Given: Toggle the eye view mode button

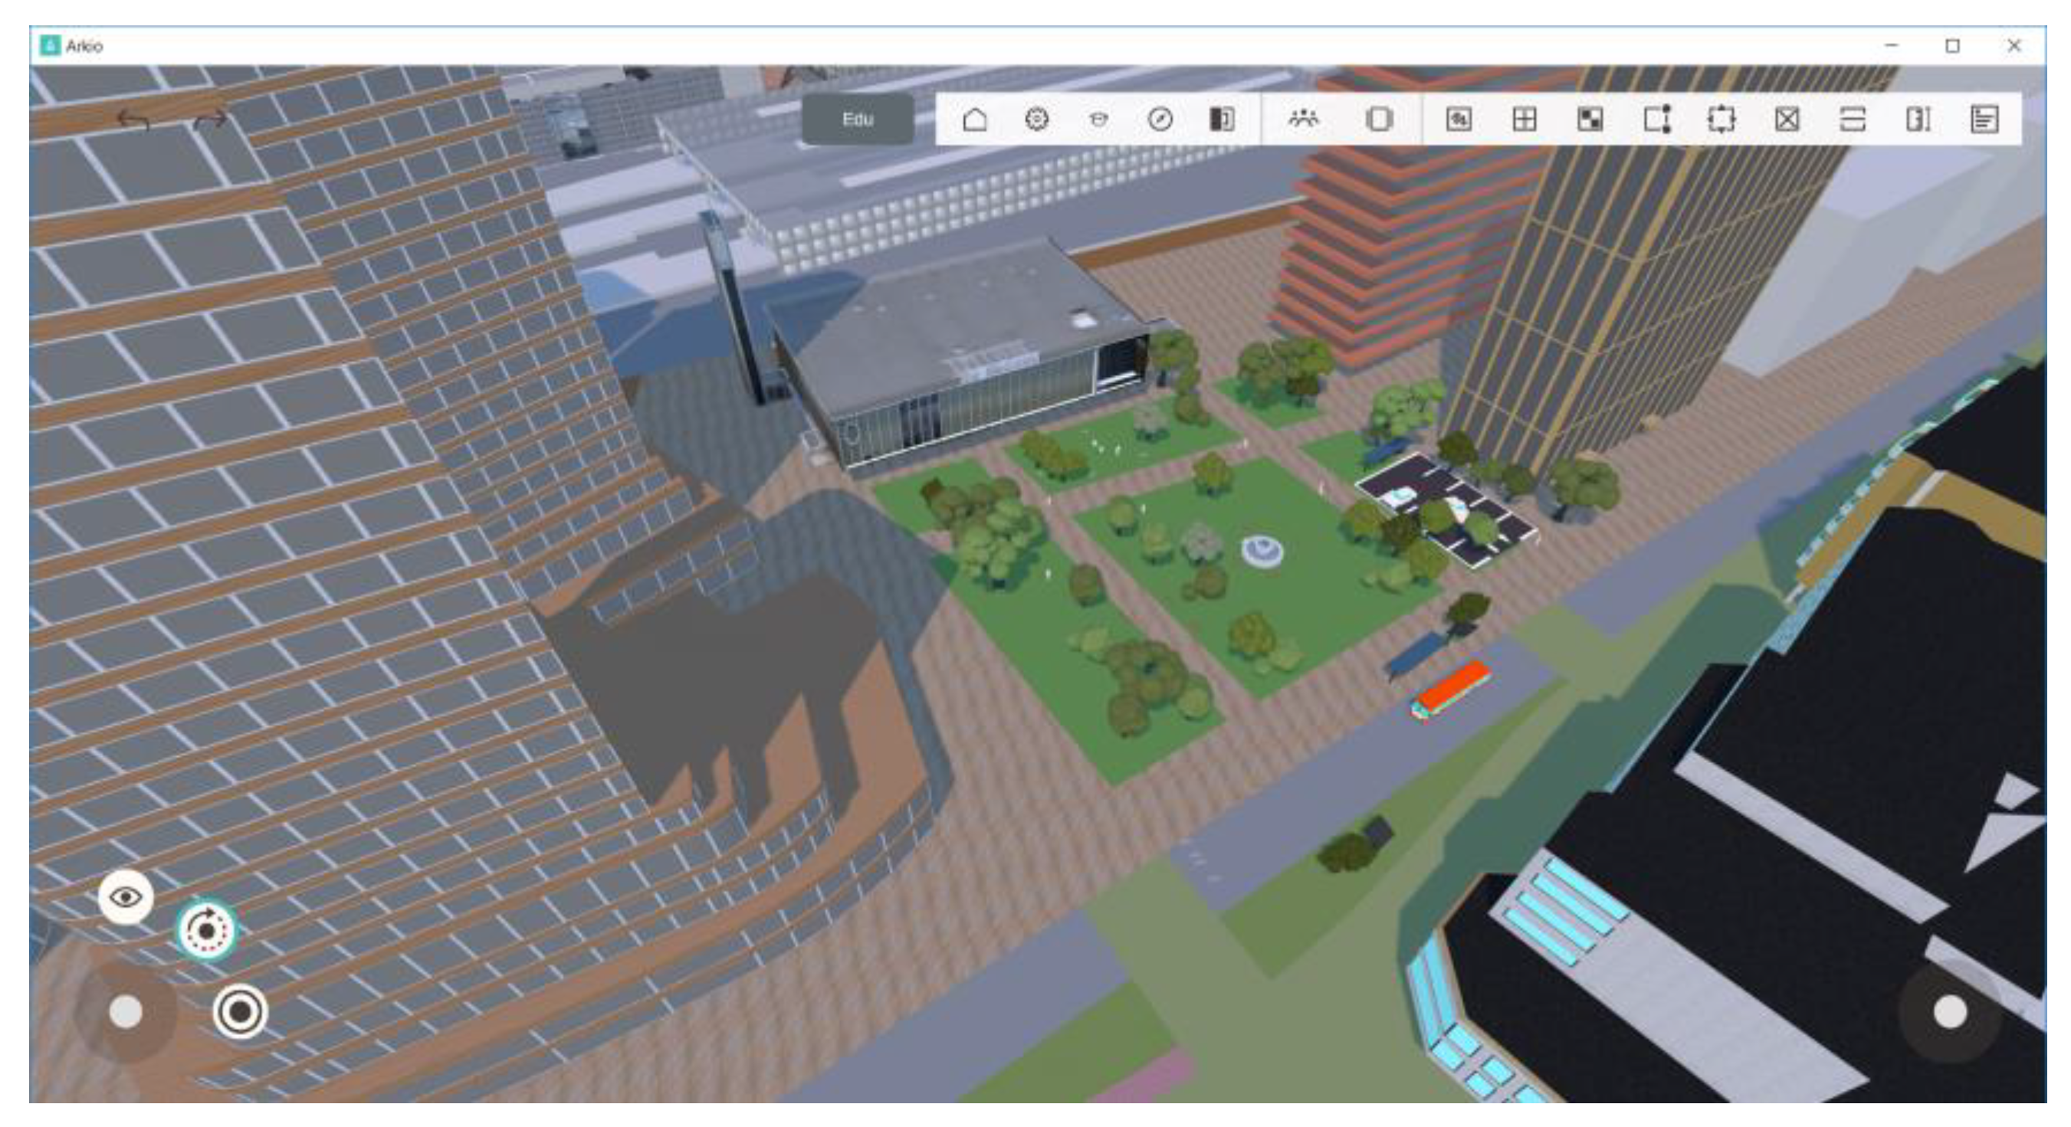Looking at the screenshot, I should click(126, 896).
